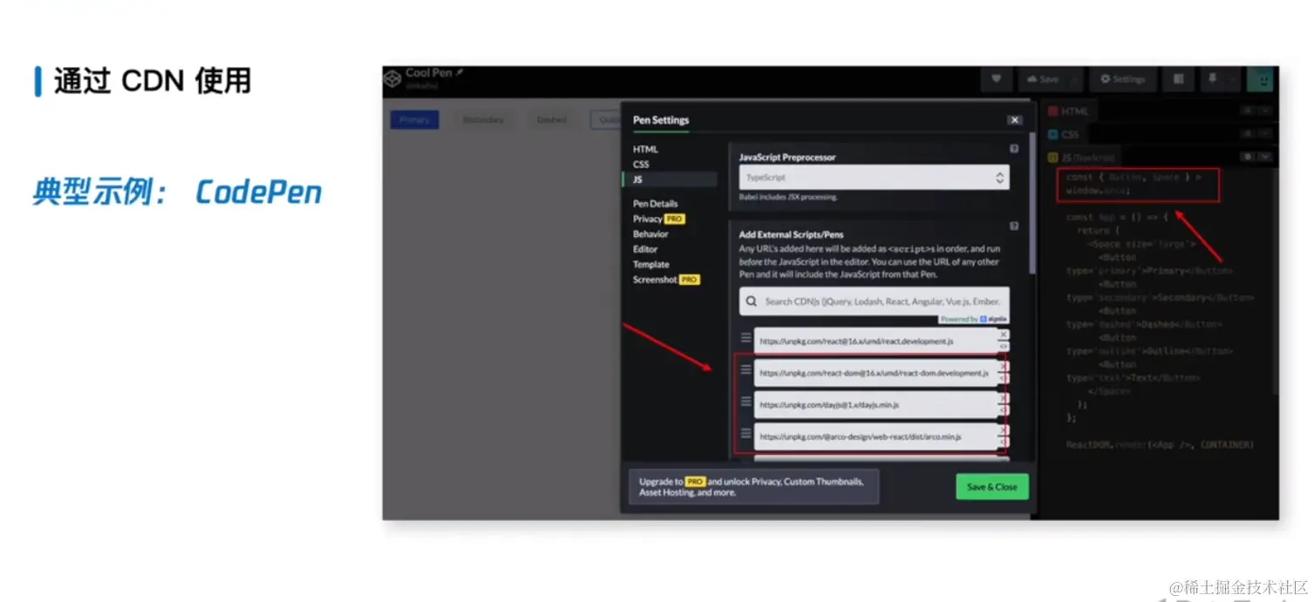Click the react.development.js URL field
The image size is (1314, 602).
coord(875,342)
